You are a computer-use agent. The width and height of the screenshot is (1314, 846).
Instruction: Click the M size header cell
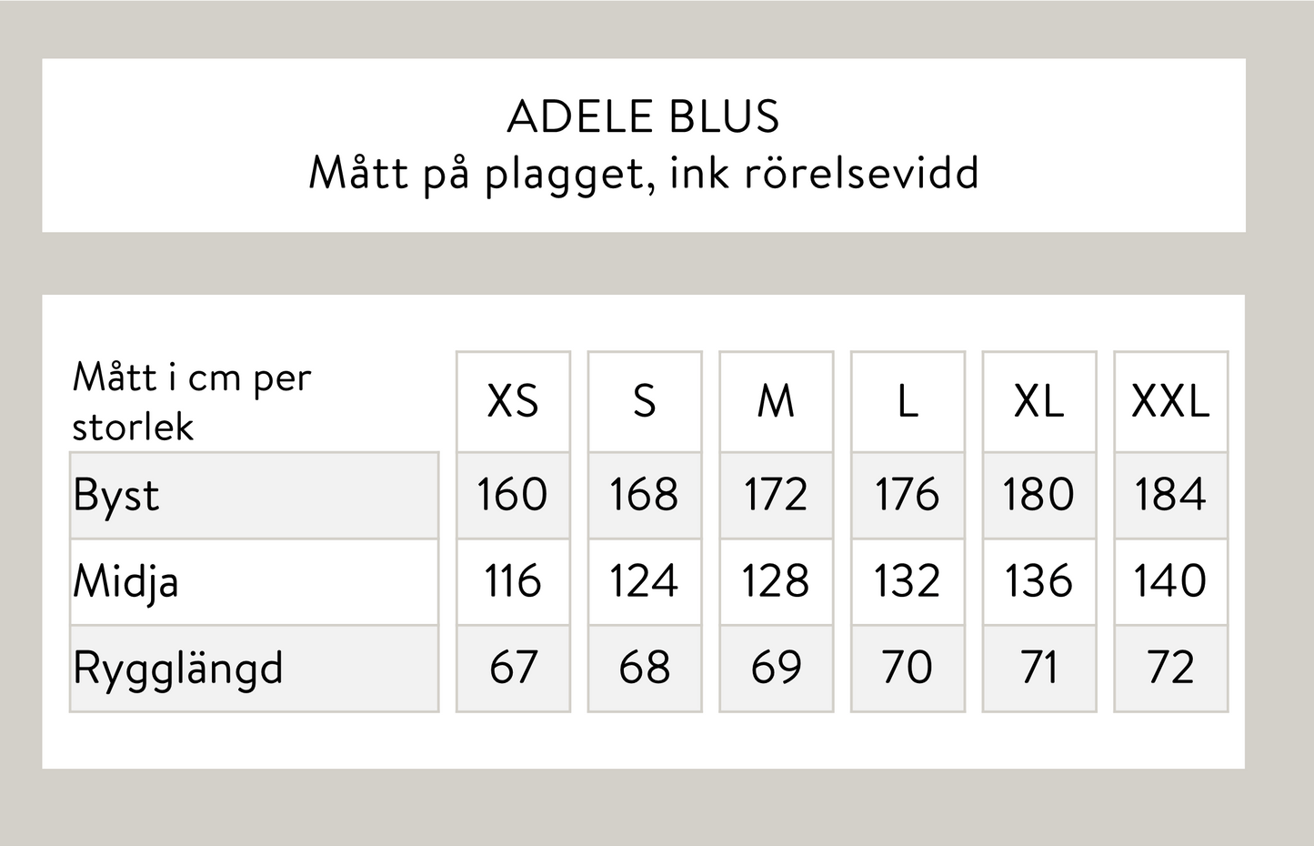point(776,401)
